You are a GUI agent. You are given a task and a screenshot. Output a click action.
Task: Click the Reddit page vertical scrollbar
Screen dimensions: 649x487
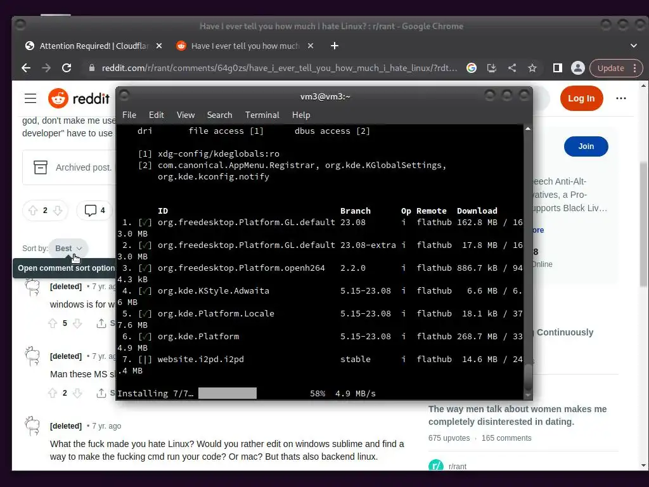click(x=643, y=224)
